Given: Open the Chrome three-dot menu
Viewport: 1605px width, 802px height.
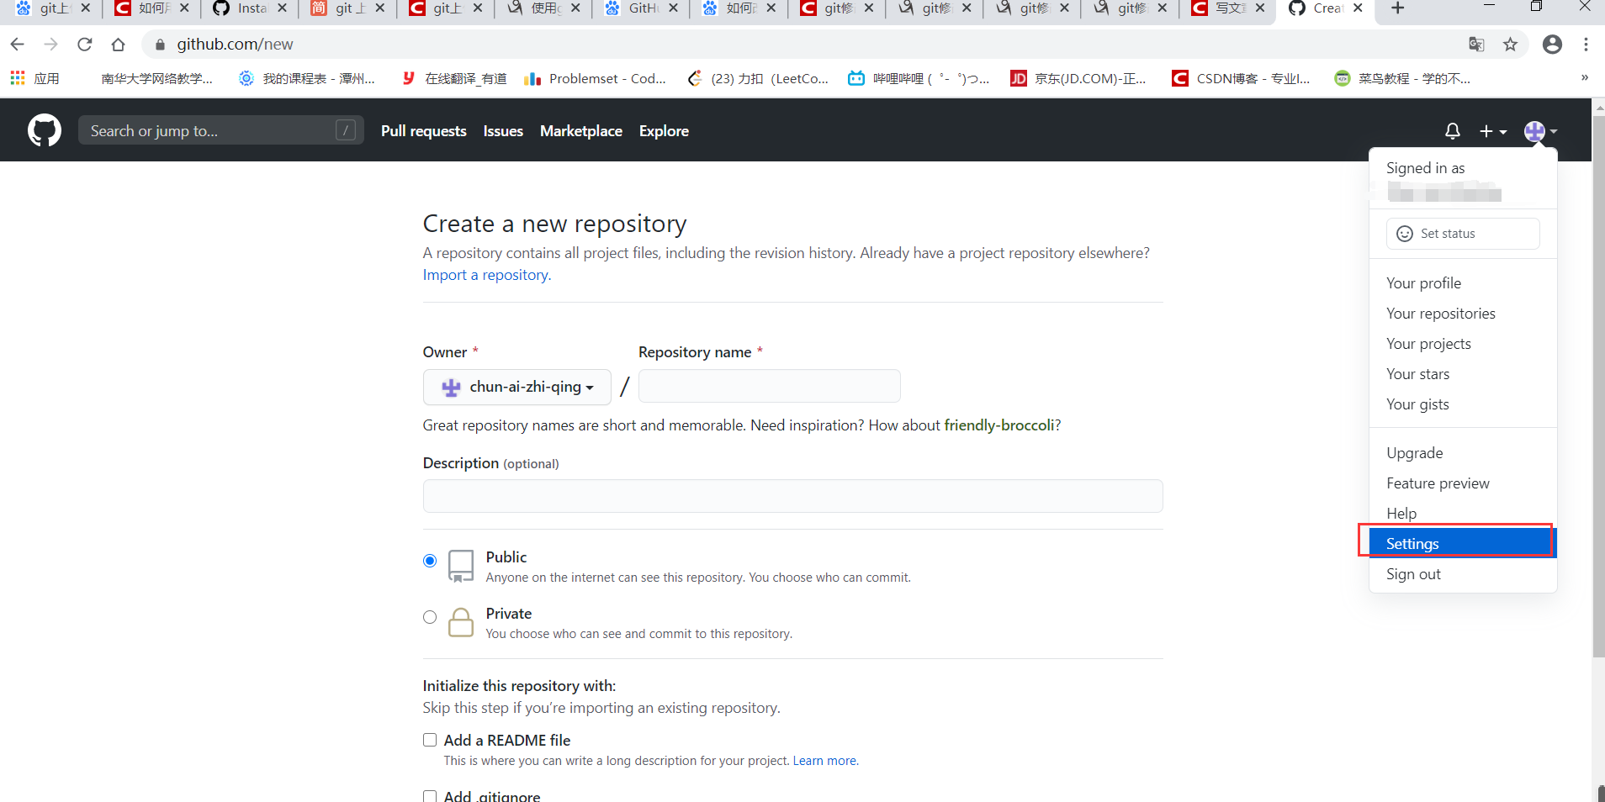Looking at the screenshot, I should point(1586,45).
